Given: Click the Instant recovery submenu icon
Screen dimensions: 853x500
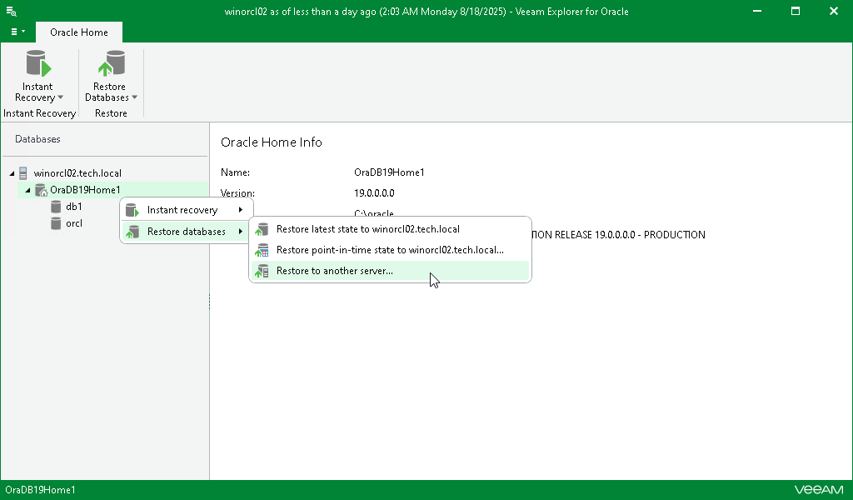Looking at the screenshot, I should [132, 209].
